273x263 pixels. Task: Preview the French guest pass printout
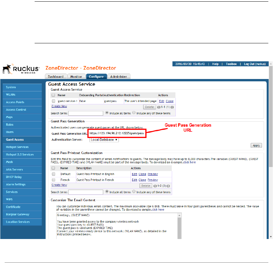click(153, 180)
